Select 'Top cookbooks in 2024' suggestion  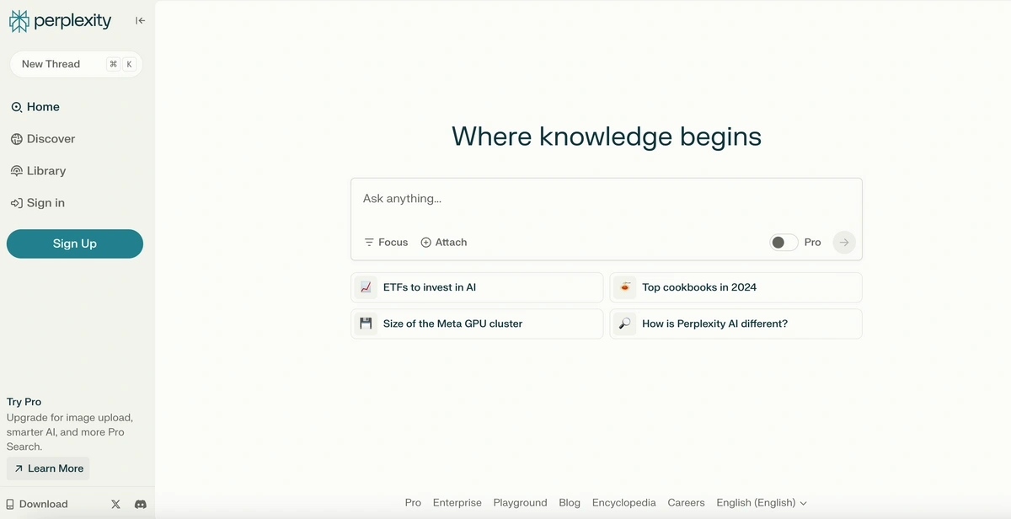[736, 287]
